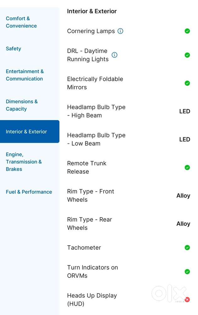Click the green checkmark for Cornering Lamps

click(x=187, y=31)
